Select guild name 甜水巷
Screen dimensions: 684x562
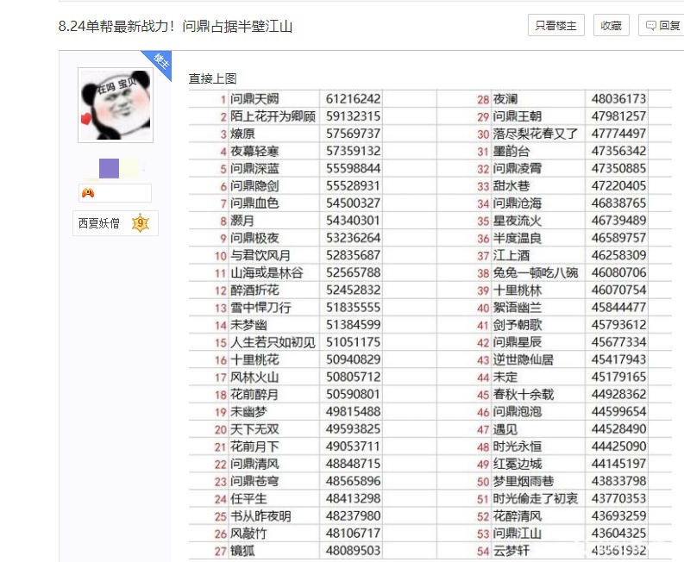coord(511,186)
